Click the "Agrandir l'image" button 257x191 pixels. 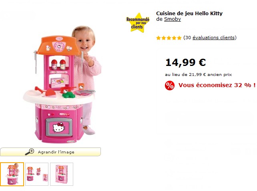(50, 152)
